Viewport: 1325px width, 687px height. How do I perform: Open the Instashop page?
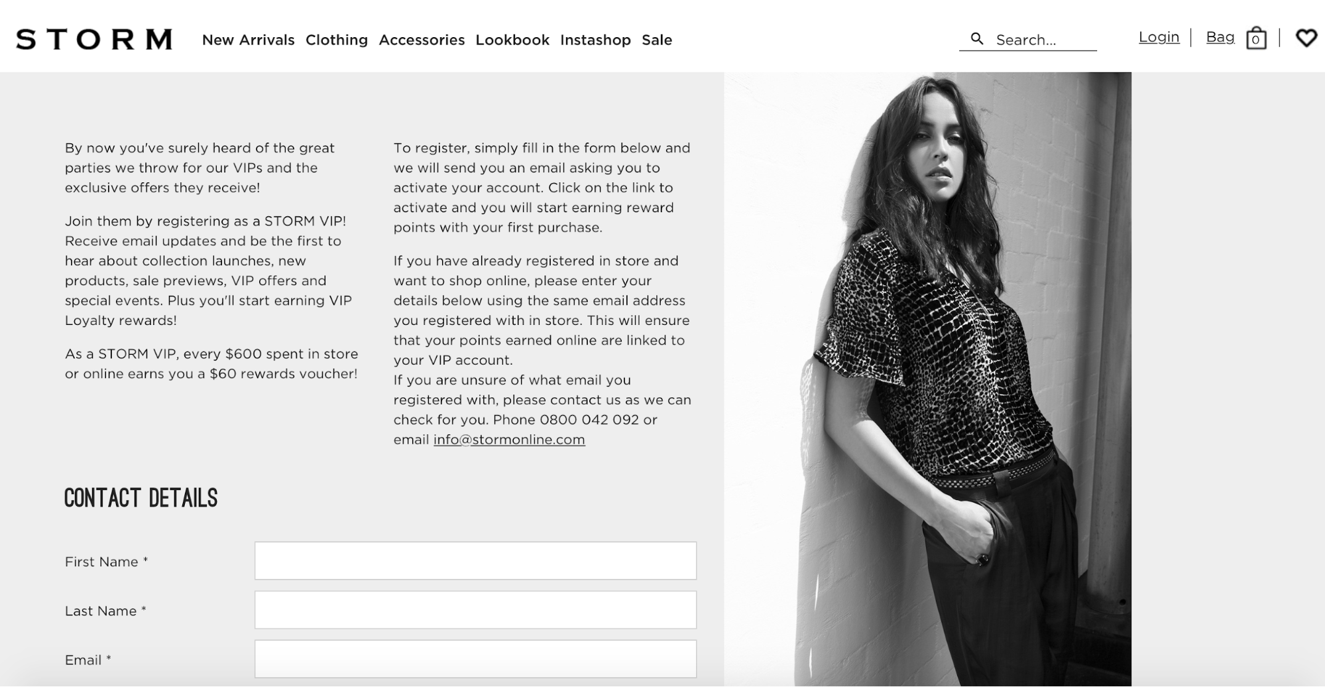click(x=595, y=40)
